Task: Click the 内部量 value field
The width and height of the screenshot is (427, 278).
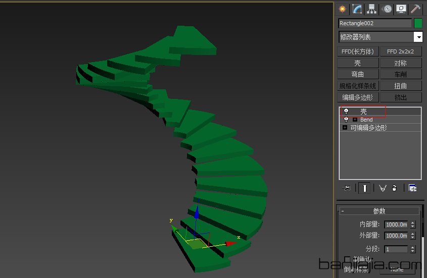Action: [x=396, y=225]
